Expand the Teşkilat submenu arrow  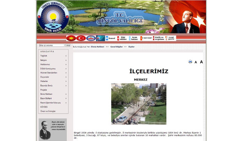66,56
